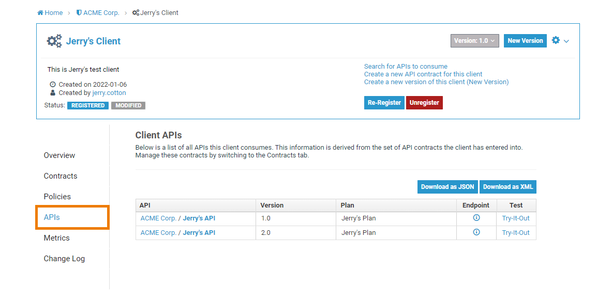612x302 pixels.
Task: Select the Policies tab
Action: click(x=57, y=197)
